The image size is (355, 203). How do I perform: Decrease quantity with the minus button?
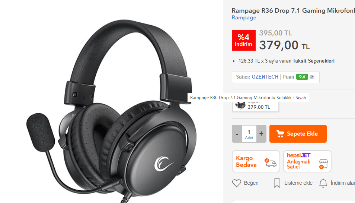pos(237,134)
